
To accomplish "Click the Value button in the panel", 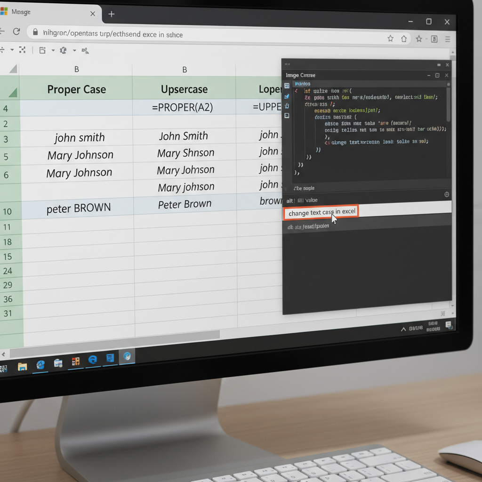I will [x=312, y=200].
